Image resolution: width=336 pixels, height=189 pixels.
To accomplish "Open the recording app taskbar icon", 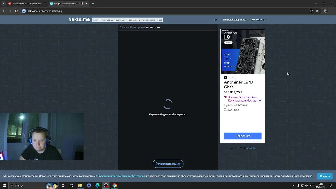I will click(x=106, y=186).
